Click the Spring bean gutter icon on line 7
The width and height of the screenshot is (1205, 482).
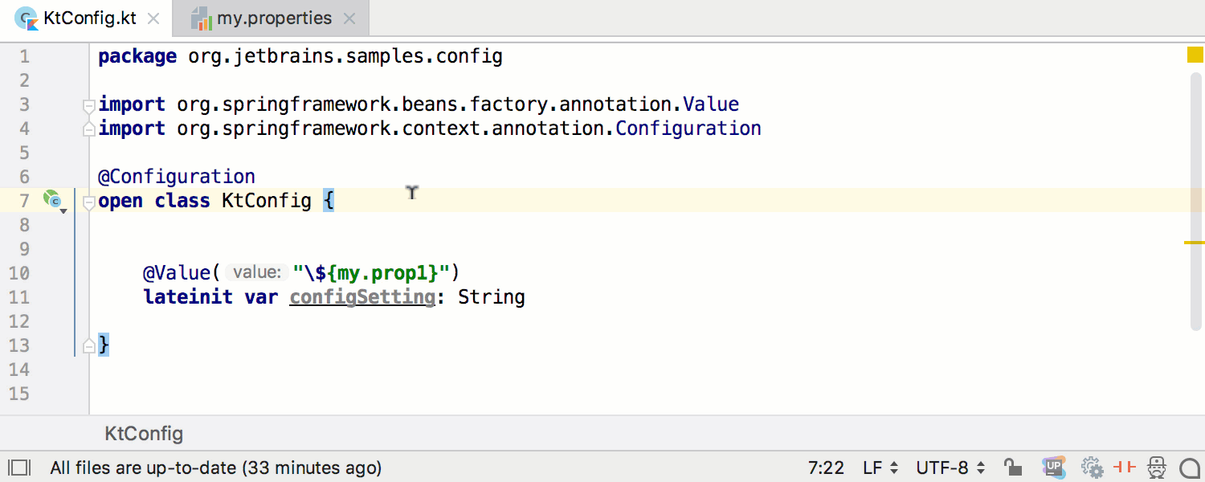51,198
